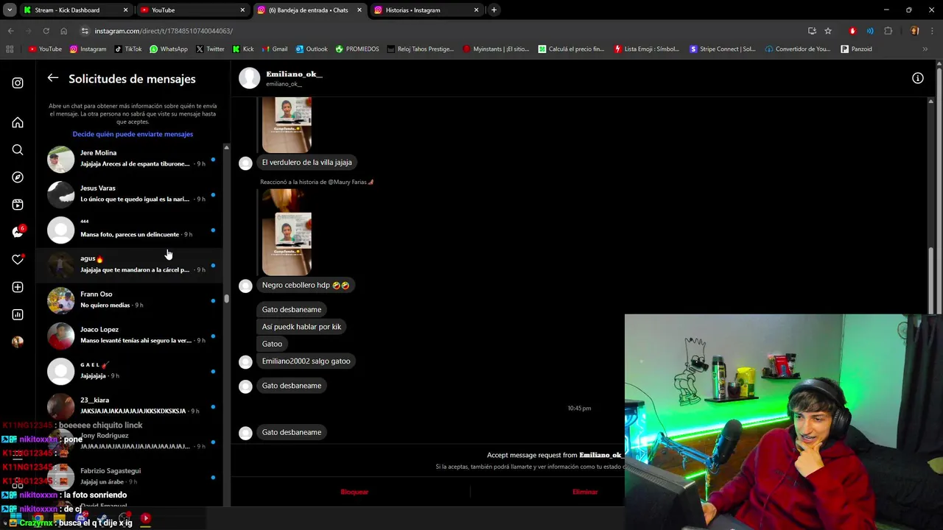Open the Panzoid bookmark
This screenshot has width=943, height=530.
click(856, 49)
